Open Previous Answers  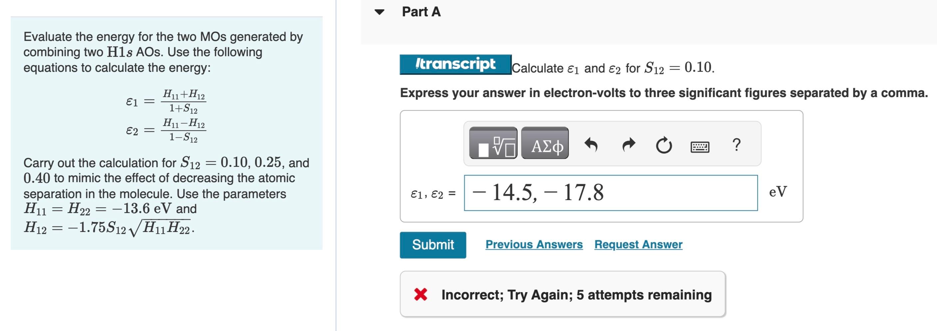click(534, 244)
